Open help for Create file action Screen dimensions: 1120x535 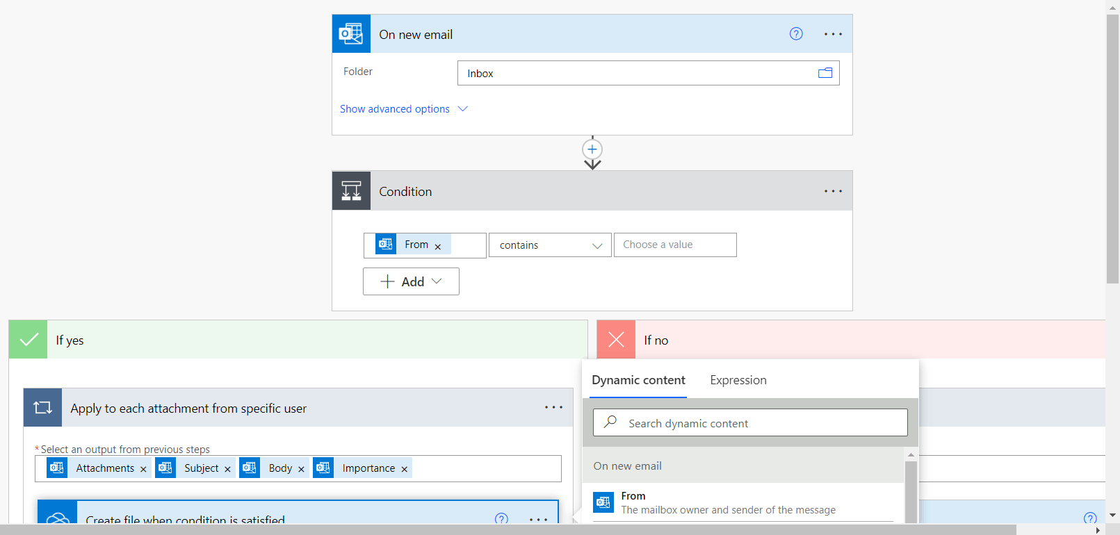click(501, 519)
